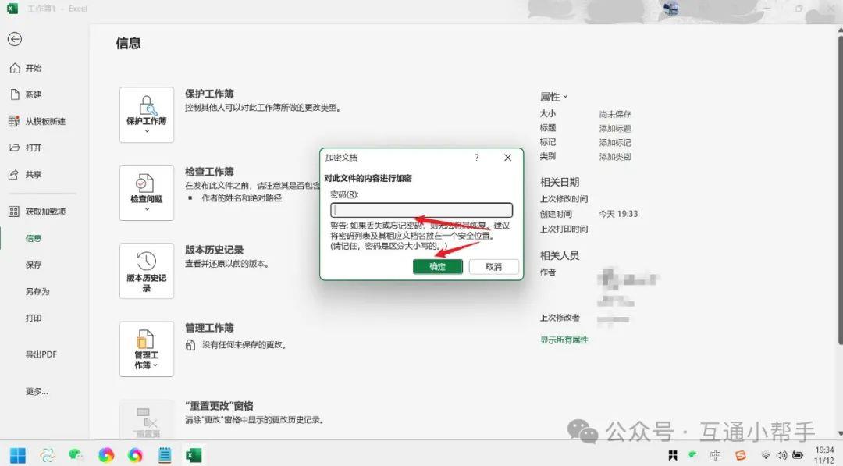This screenshot has height=466, width=843.
Task: Click the back arrow circle icon
Action: coord(16,38)
